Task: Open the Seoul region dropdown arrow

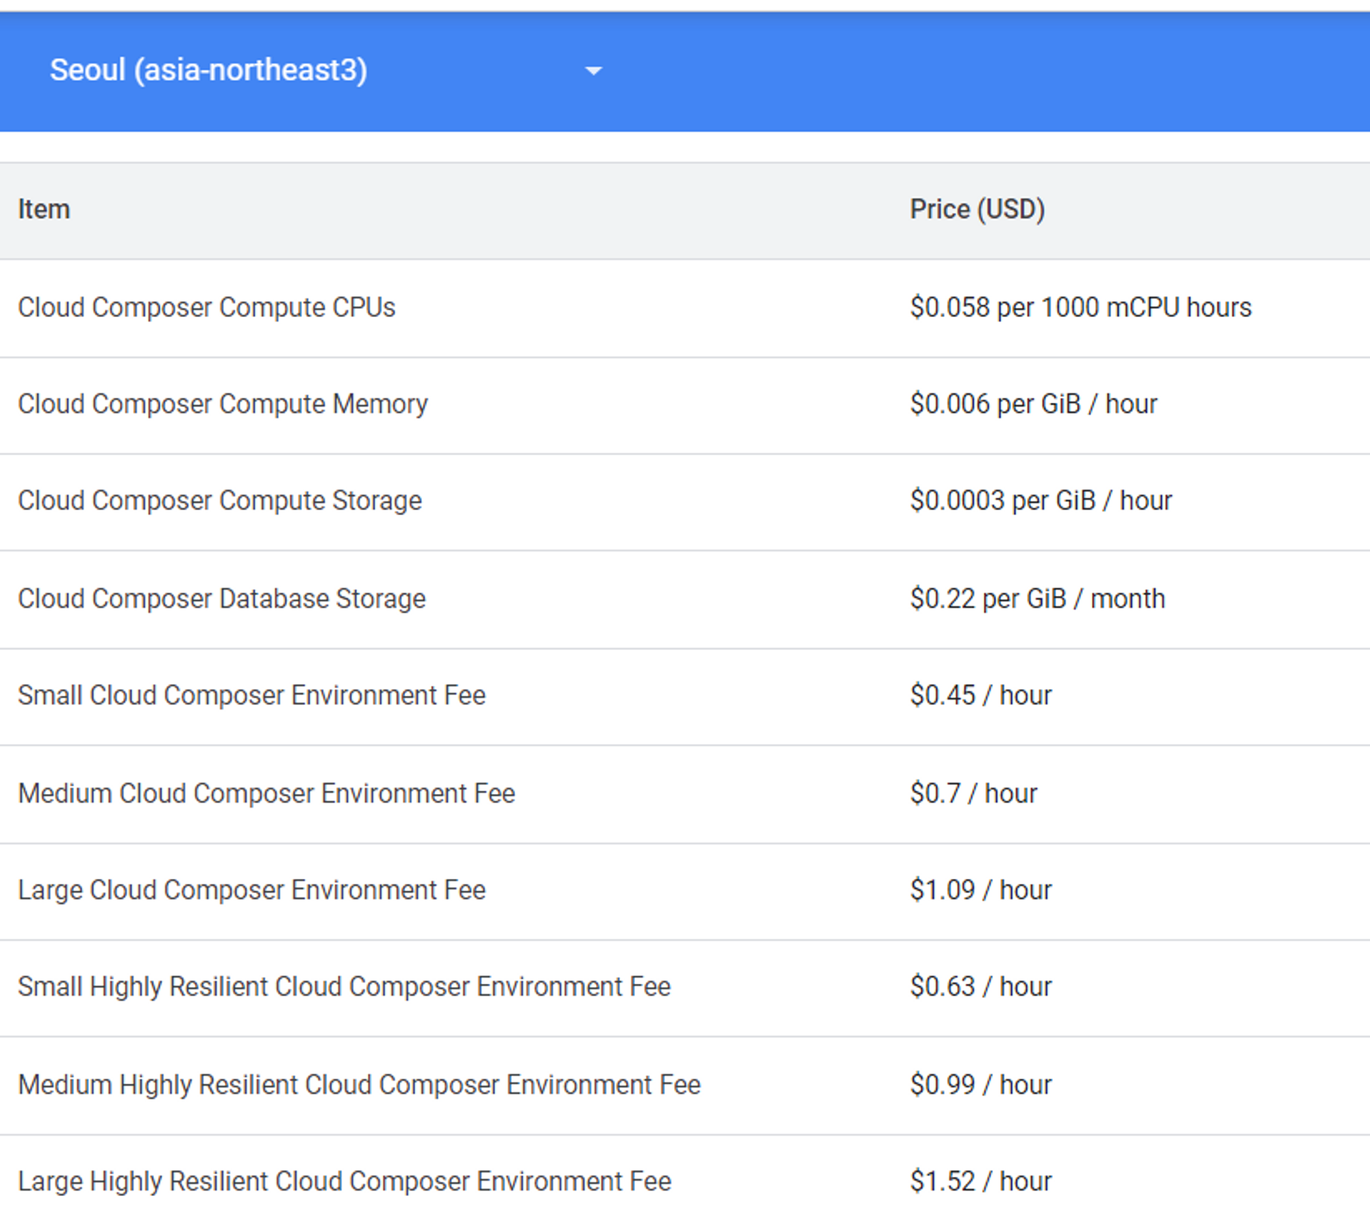Action: click(593, 71)
